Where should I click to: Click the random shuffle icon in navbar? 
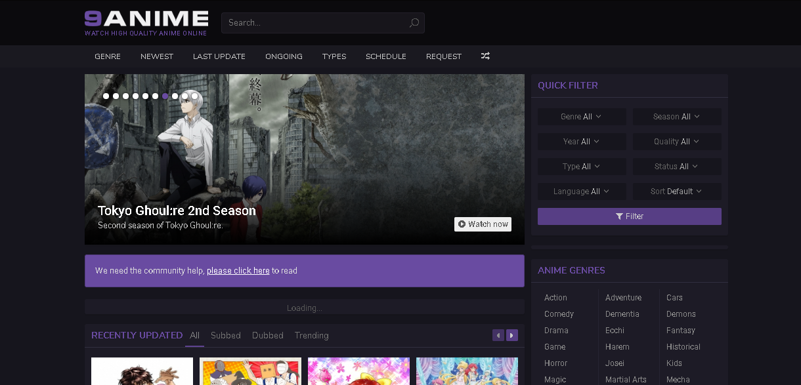coord(485,56)
